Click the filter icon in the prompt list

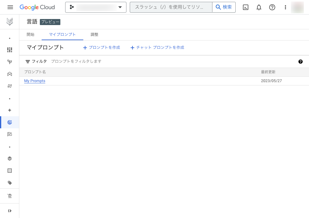click(28, 61)
